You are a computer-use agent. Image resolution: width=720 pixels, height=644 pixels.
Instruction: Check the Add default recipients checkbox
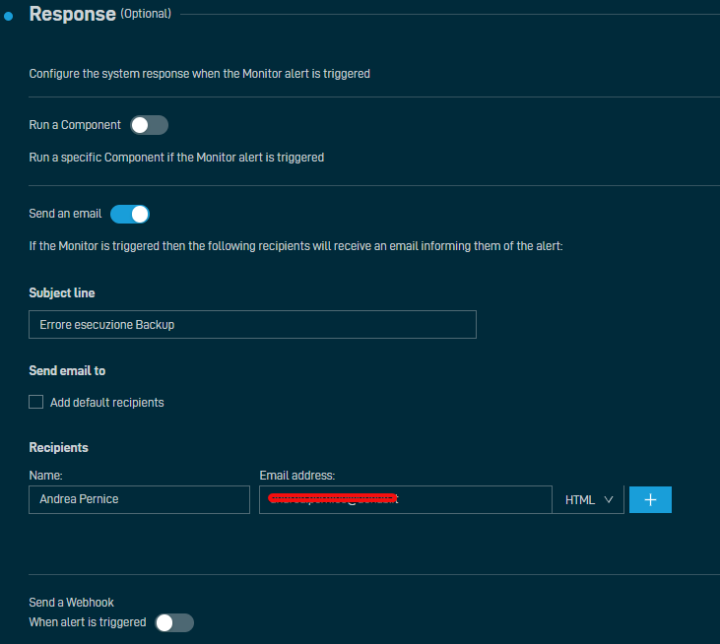pos(36,402)
